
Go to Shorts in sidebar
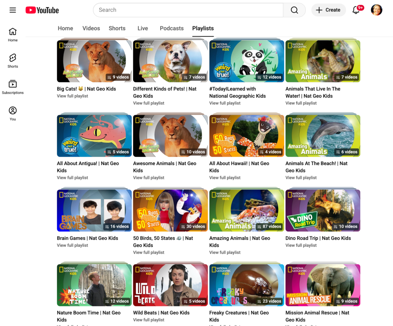pyautogui.click(x=13, y=61)
